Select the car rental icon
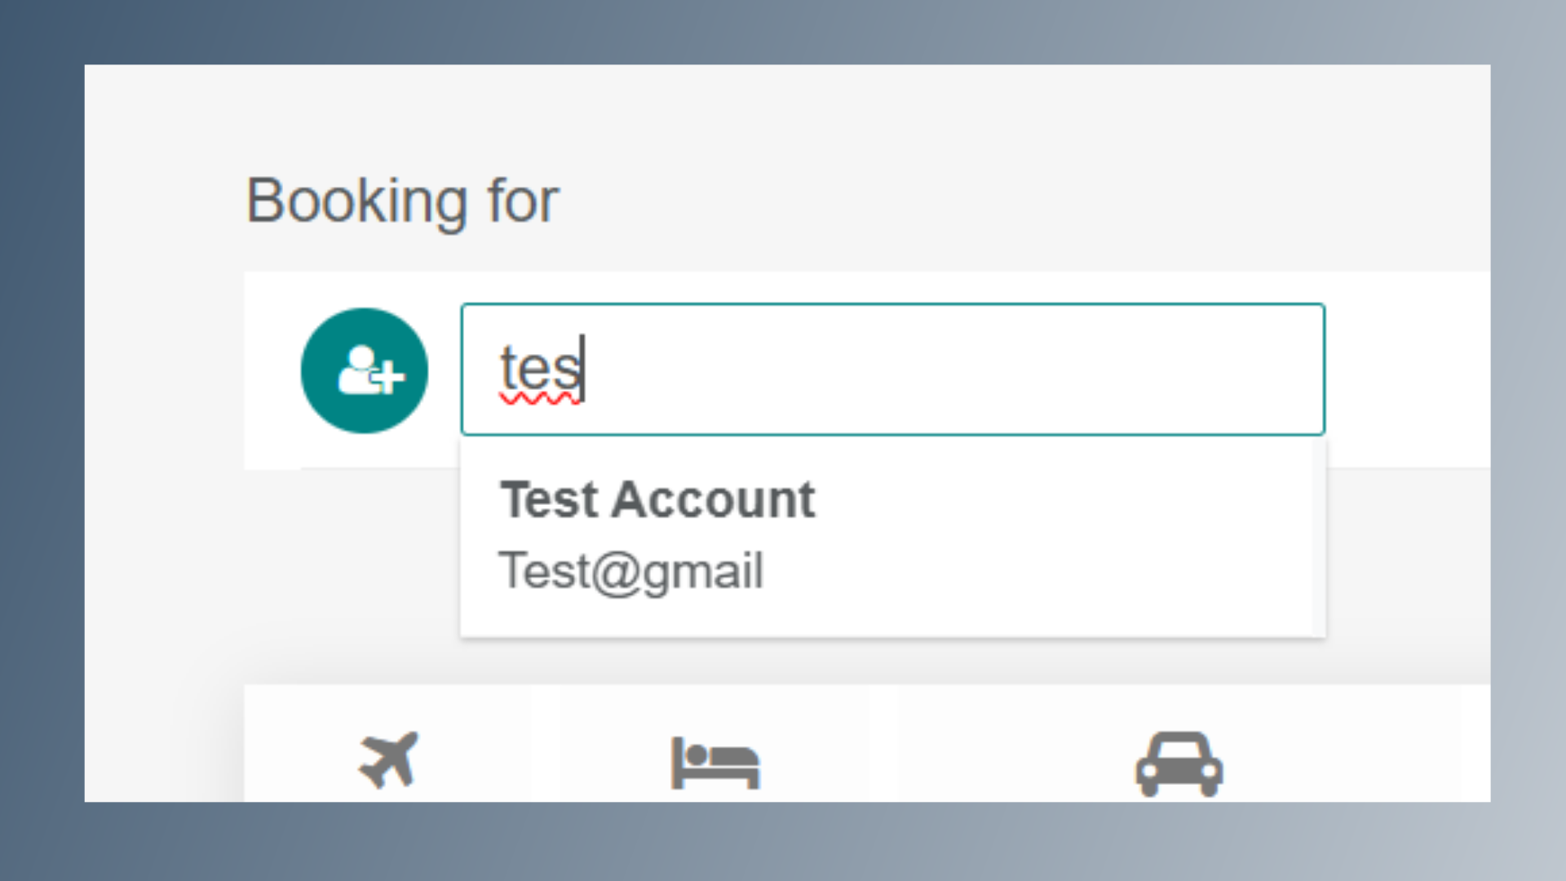This screenshot has height=881, width=1566. pyautogui.click(x=1179, y=764)
